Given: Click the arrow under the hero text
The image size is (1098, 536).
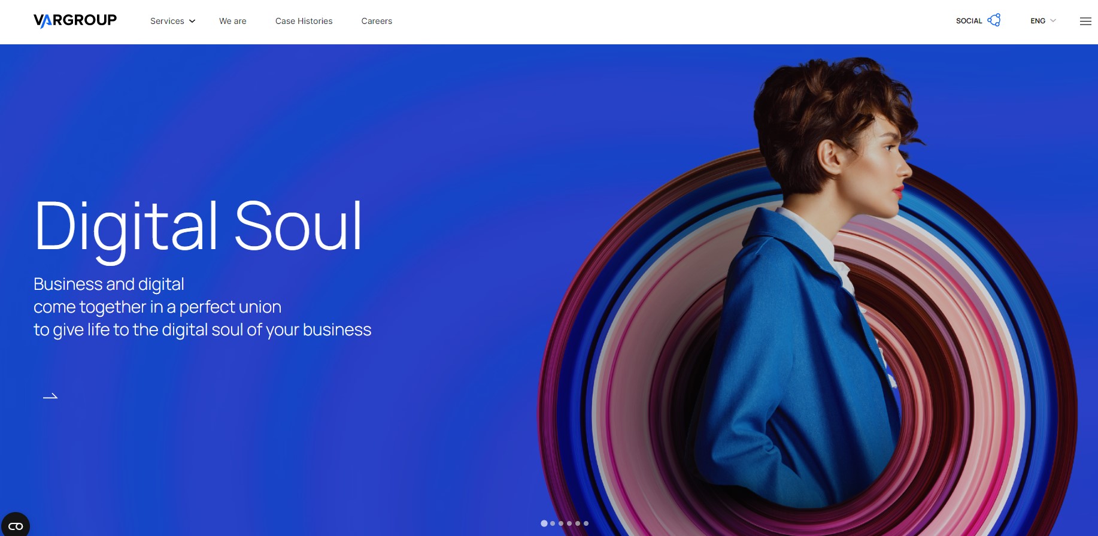Looking at the screenshot, I should (50, 396).
